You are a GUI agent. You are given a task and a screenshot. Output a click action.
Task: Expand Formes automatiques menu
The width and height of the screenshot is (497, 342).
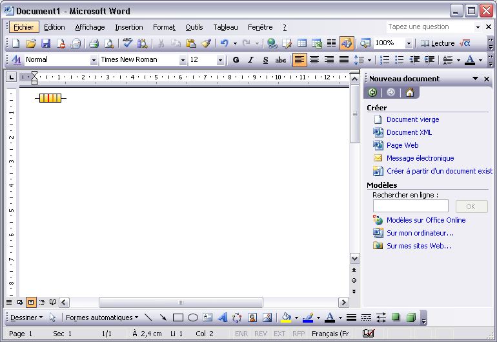click(x=102, y=317)
